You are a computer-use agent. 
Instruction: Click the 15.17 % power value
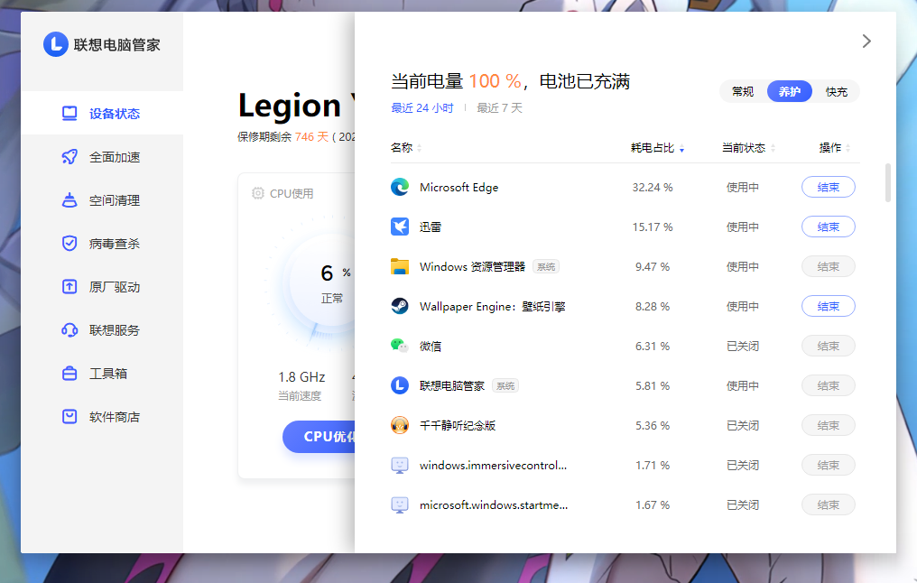pyautogui.click(x=653, y=227)
